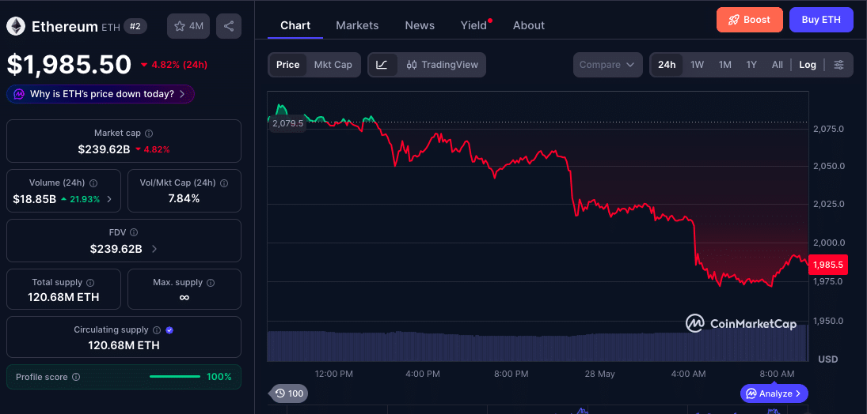This screenshot has height=414, width=867.
Task: Click the AI icon in 'Why is ETH's price down' pill
Action: click(x=19, y=94)
